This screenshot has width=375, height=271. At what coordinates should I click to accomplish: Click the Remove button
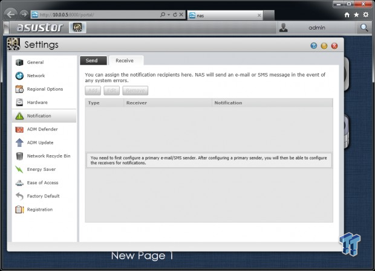point(135,91)
